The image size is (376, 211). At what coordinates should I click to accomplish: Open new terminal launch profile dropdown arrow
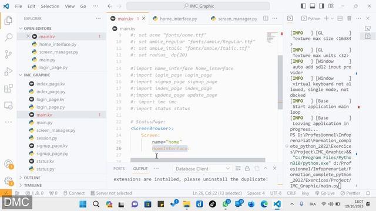point(333,18)
